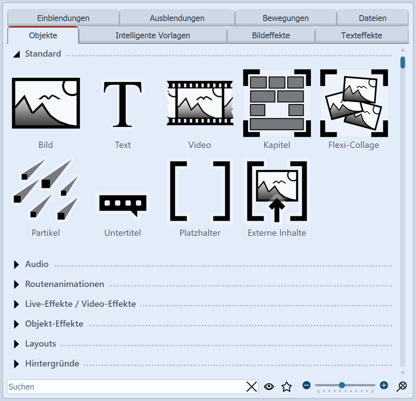Select the Platzhalter brackets icon
The image size is (416, 401).
pos(200,191)
